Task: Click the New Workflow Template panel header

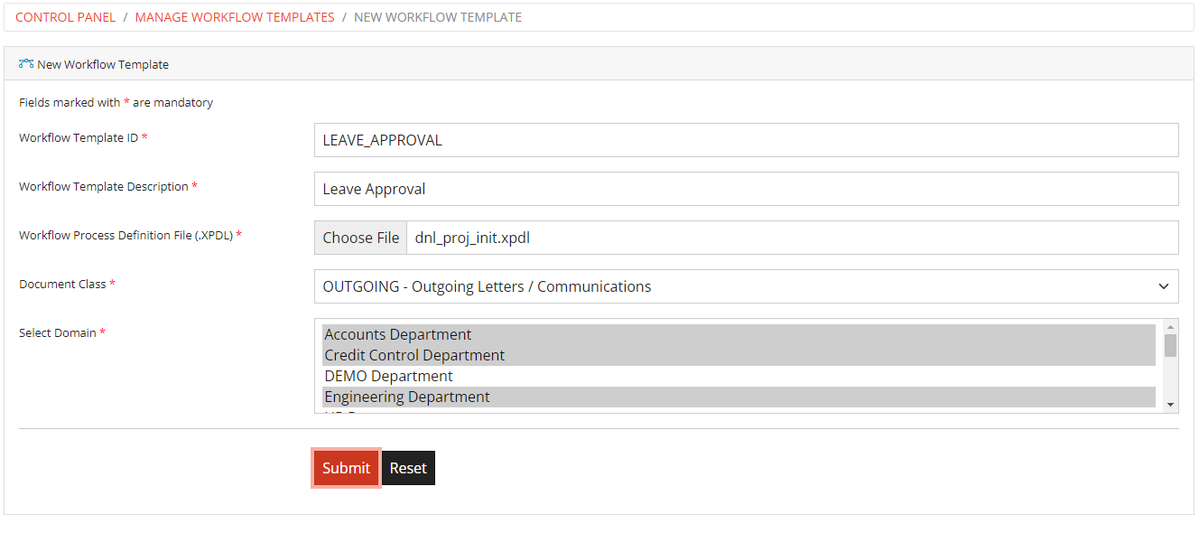Action: (102, 64)
